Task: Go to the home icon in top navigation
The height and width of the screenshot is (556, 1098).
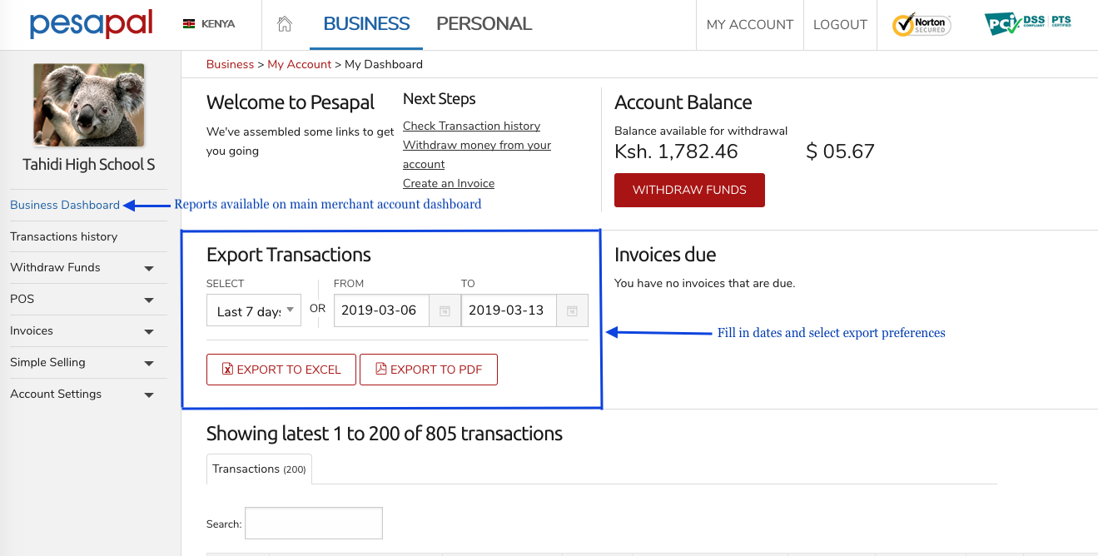Action: [285, 24]
